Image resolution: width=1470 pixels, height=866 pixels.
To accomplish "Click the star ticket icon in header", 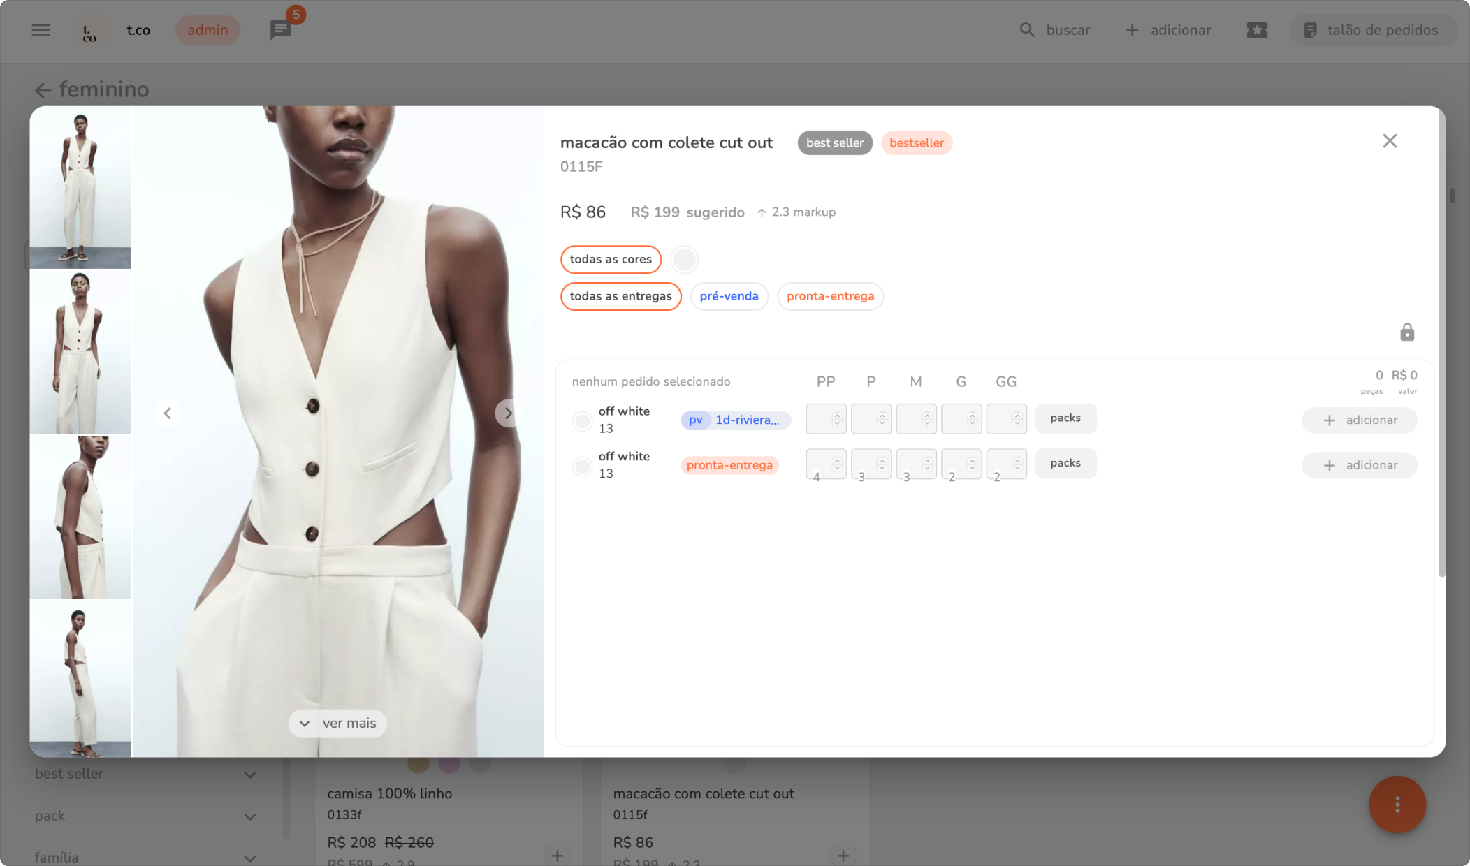I will point(1257,30).
